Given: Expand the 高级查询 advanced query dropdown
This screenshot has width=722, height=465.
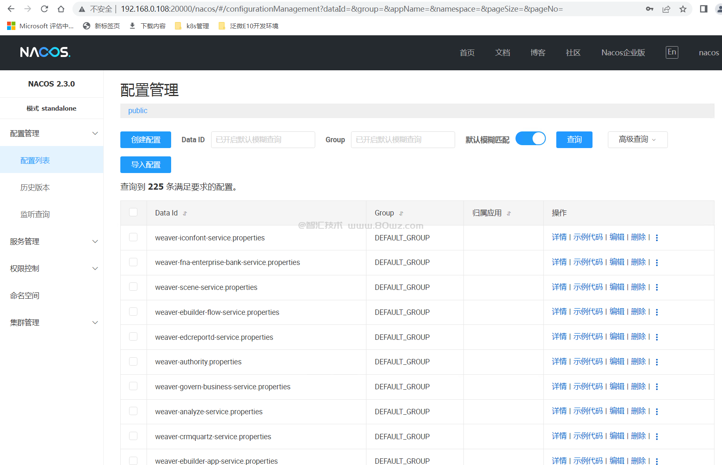Looking at the screenshot, I should click(x=637, y=139).
